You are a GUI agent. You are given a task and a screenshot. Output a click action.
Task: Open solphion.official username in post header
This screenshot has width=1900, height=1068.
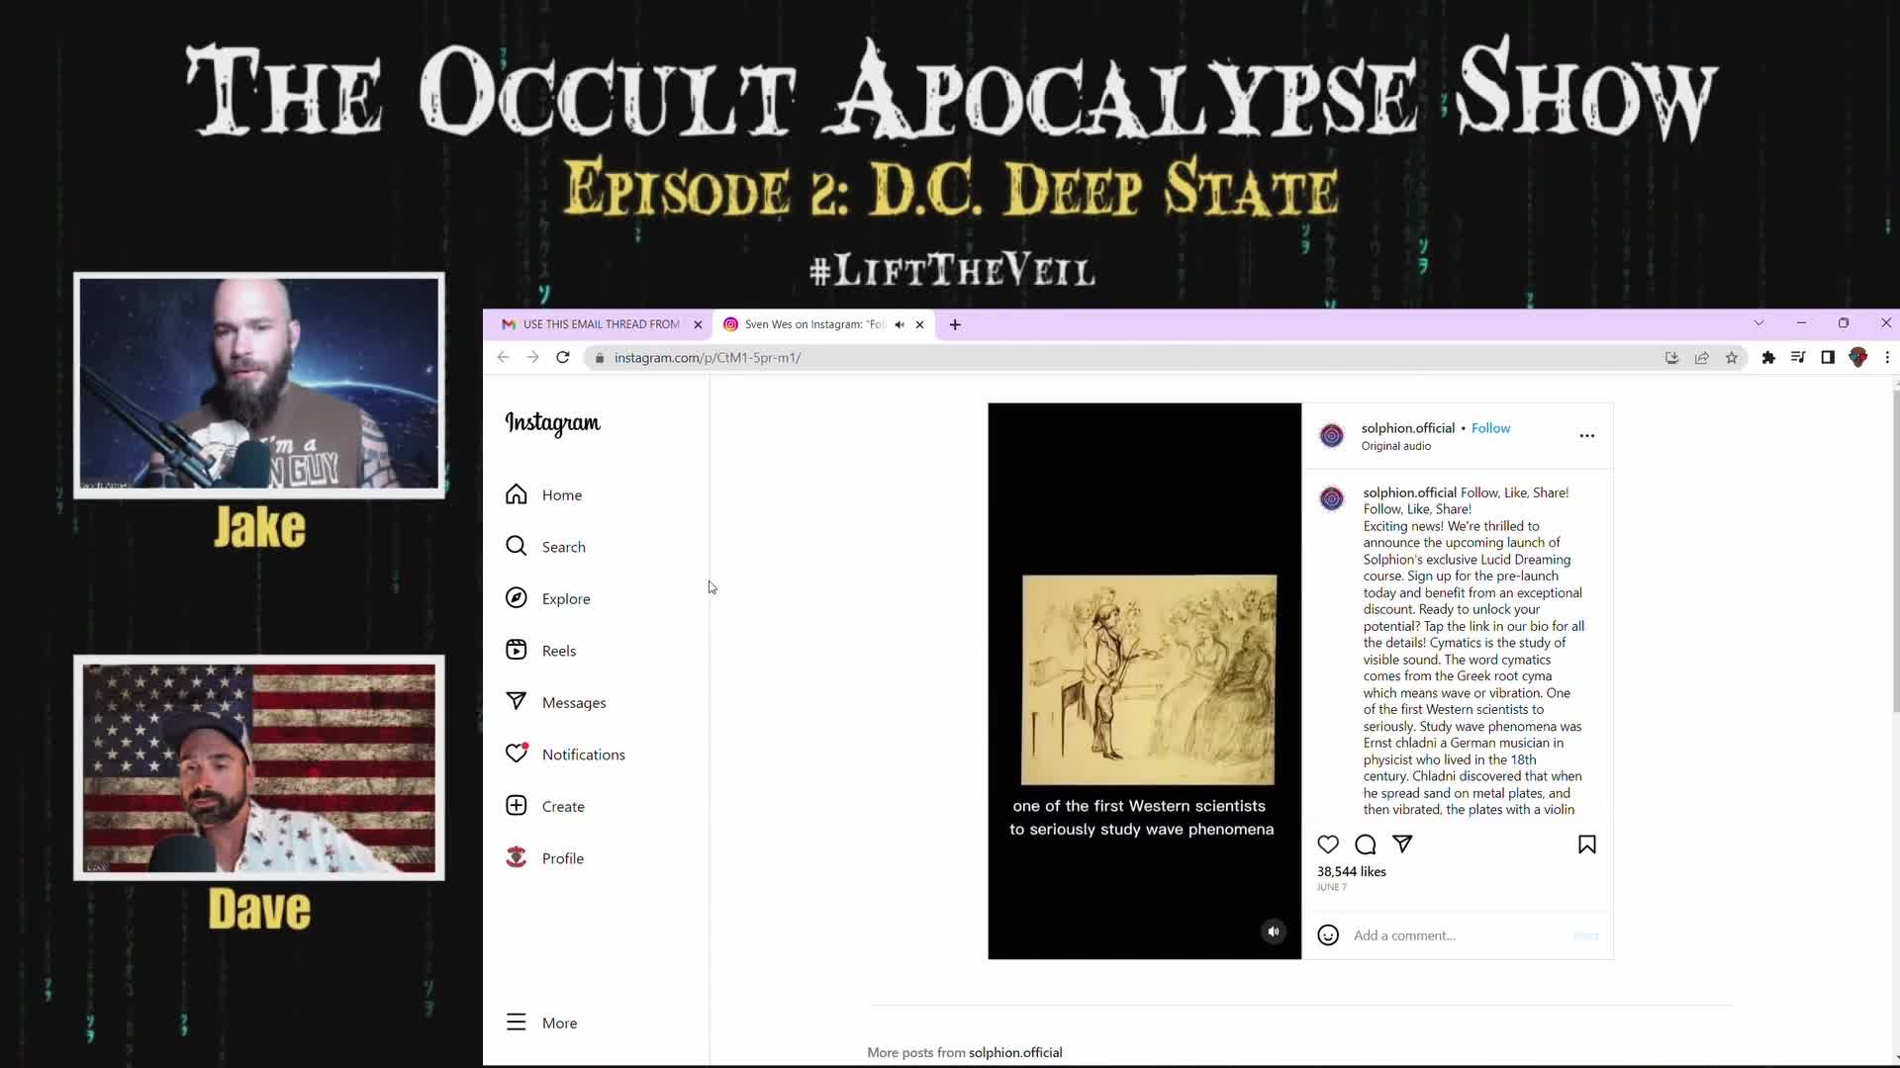[x=1407, y=428]
